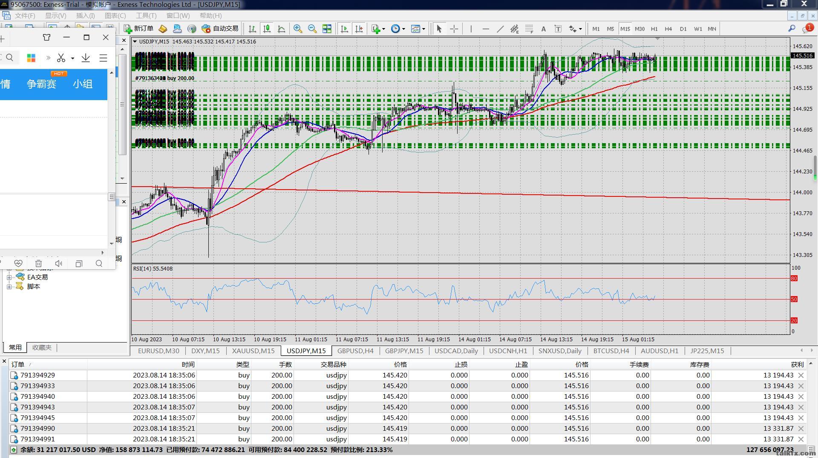Open a new order with 新订单
This screenshot has height=458, width=818.
click(x=138, y=29)
